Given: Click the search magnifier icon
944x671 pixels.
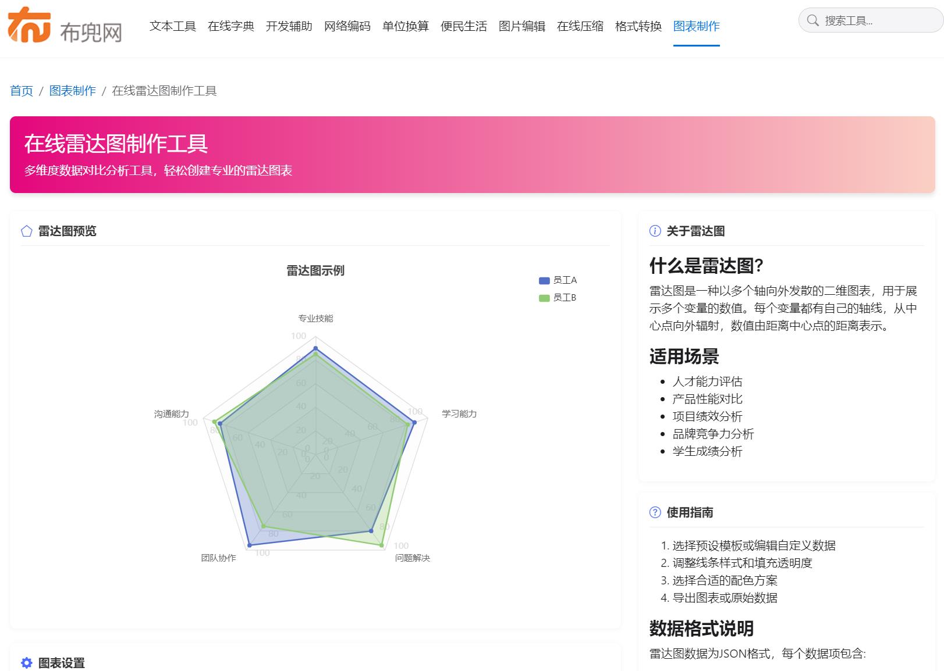Looking at the screenshot, I should coord(813,21).
